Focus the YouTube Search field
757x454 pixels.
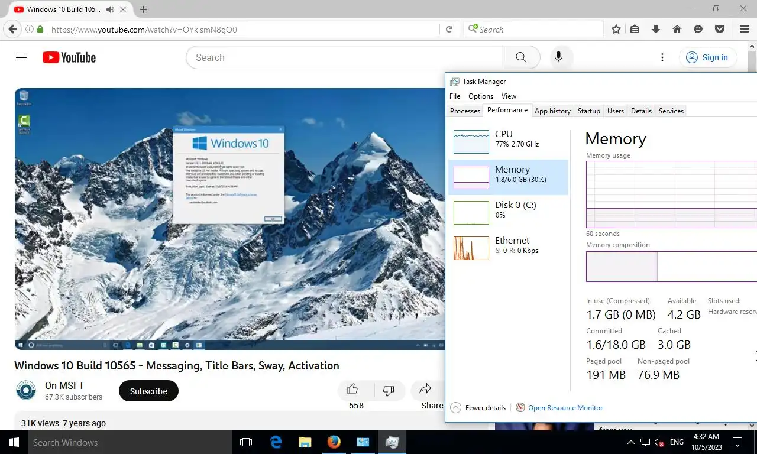[344, 57]
